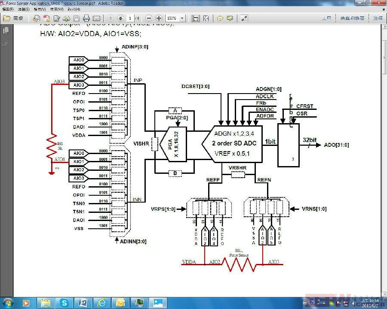Click the page number input field
Viewport: 387px width, 309px height.
point(130,18)
